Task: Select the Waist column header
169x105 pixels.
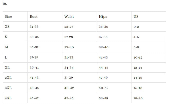Action: point(69,16)
